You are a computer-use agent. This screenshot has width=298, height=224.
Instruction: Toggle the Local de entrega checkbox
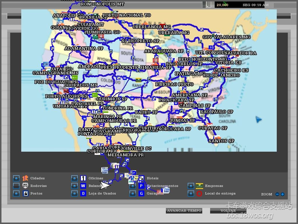(191, 193)
